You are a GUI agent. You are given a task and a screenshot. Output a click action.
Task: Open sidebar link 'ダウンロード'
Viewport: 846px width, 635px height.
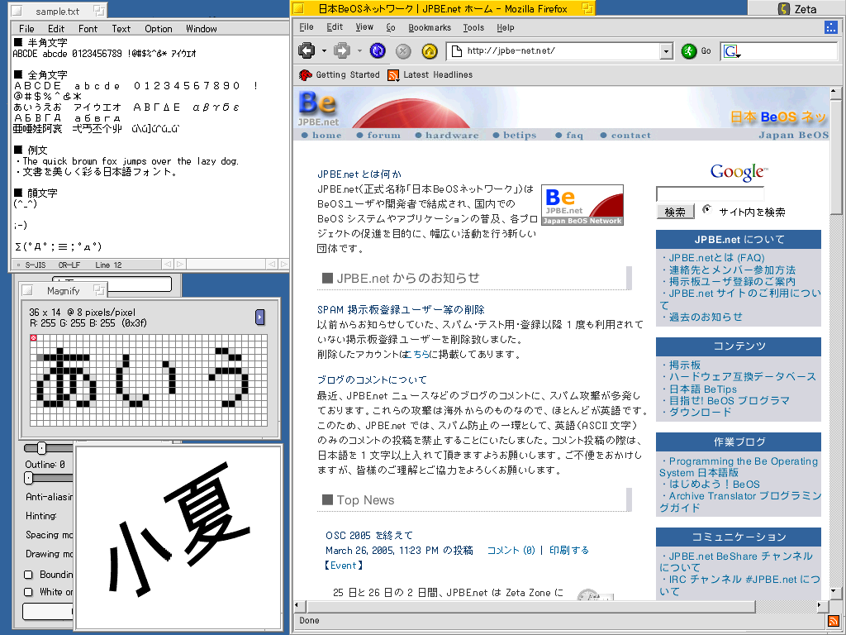pos(701,412)
